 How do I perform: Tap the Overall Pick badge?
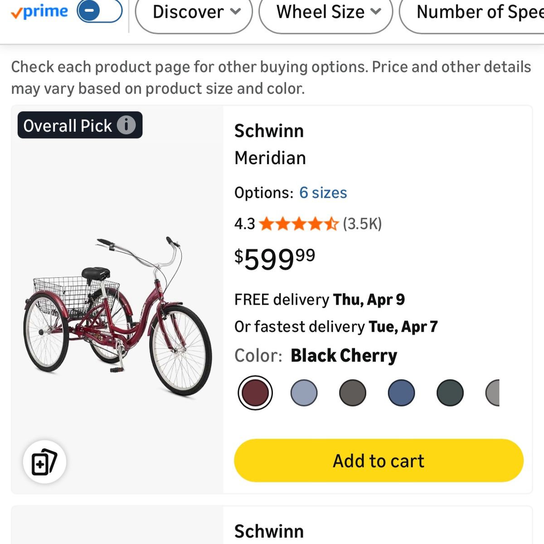click(68, 125)
